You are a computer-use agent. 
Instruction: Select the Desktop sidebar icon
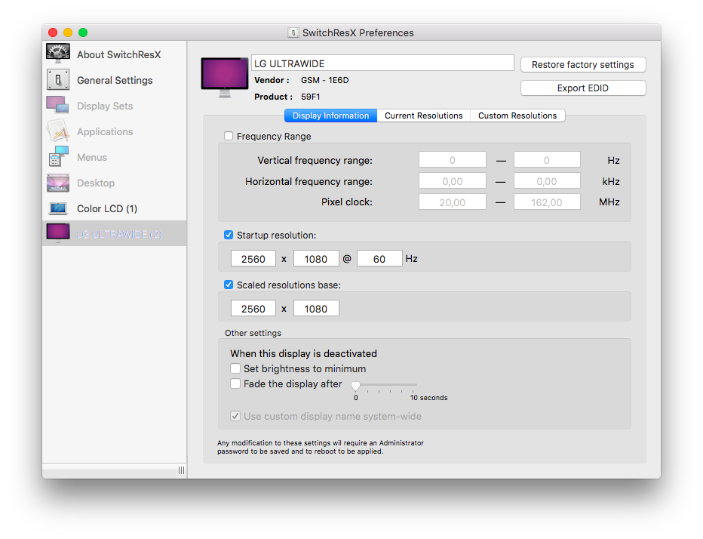(58, 183)
